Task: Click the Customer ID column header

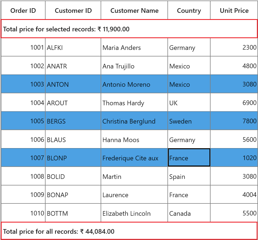Action: [x=73, y=10]
